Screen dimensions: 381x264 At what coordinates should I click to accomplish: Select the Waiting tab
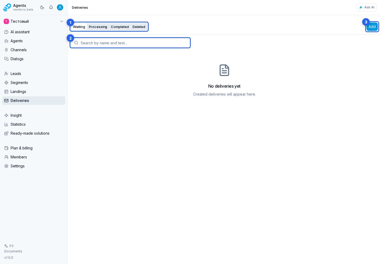79,27
